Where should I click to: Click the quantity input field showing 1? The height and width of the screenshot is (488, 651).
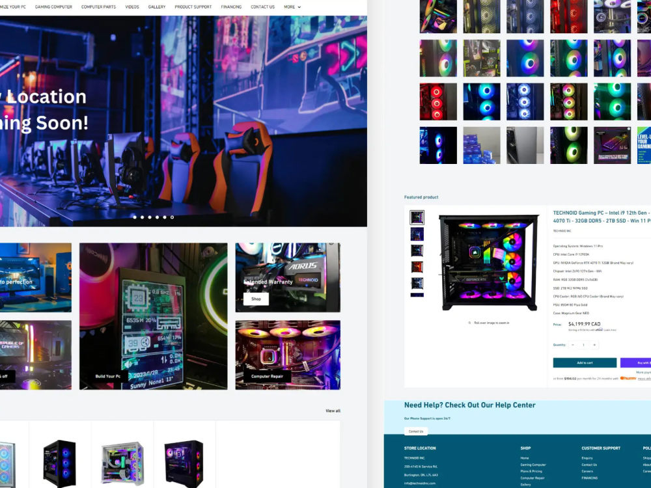[x=584, y=345]
